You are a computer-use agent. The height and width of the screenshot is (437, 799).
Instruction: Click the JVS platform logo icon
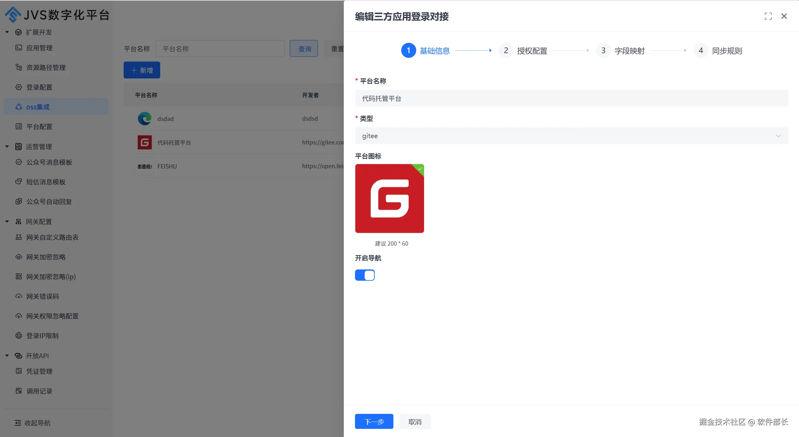pos(13,15)
